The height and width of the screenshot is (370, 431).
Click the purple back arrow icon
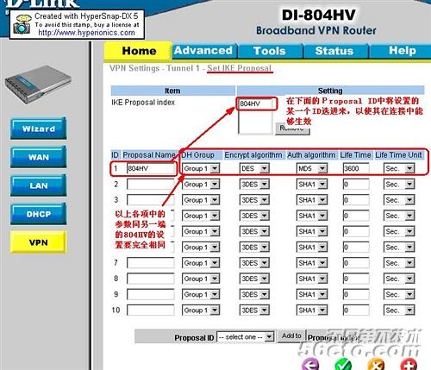coord(310,364)
